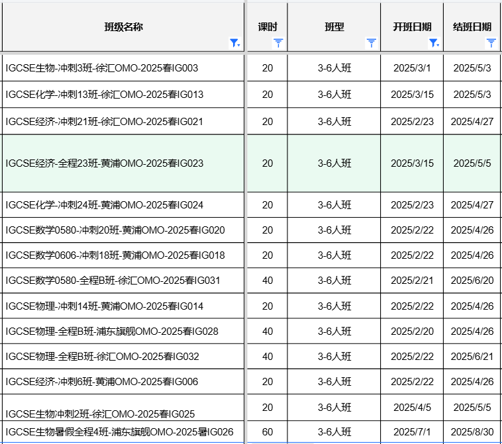Select 班型 3-6人班 in IG023 row

pos(334,163)
